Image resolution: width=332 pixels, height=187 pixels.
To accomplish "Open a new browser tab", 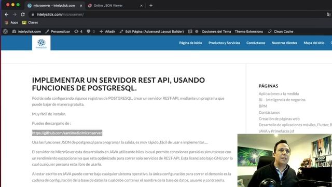I will tap(151, 6).
